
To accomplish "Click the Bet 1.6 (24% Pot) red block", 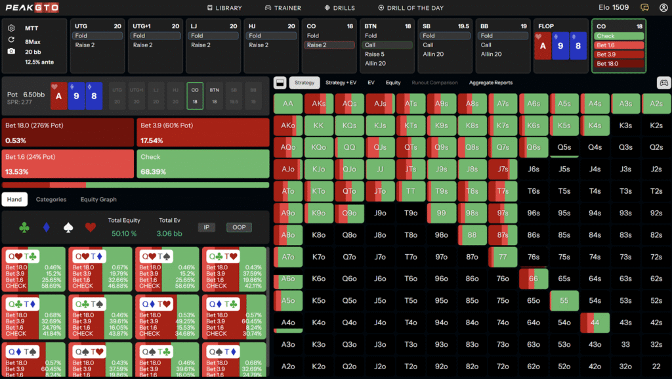I will (x=68, y=164).
